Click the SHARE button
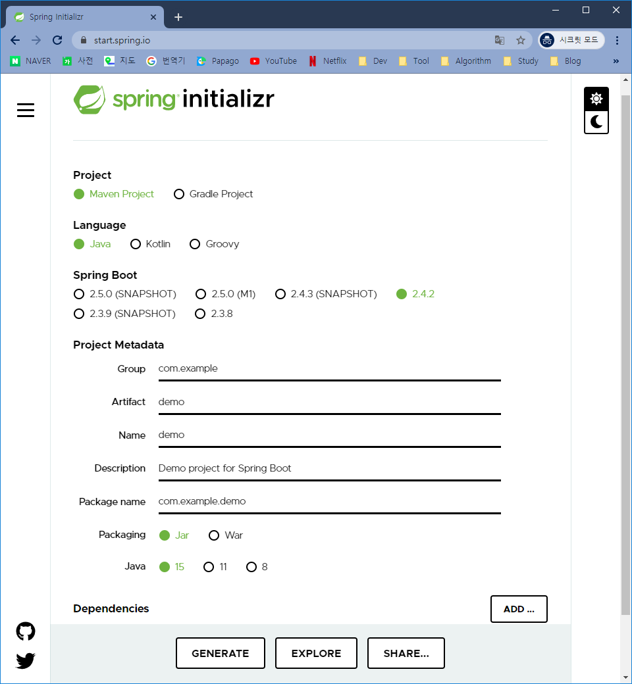 [406, 653]
